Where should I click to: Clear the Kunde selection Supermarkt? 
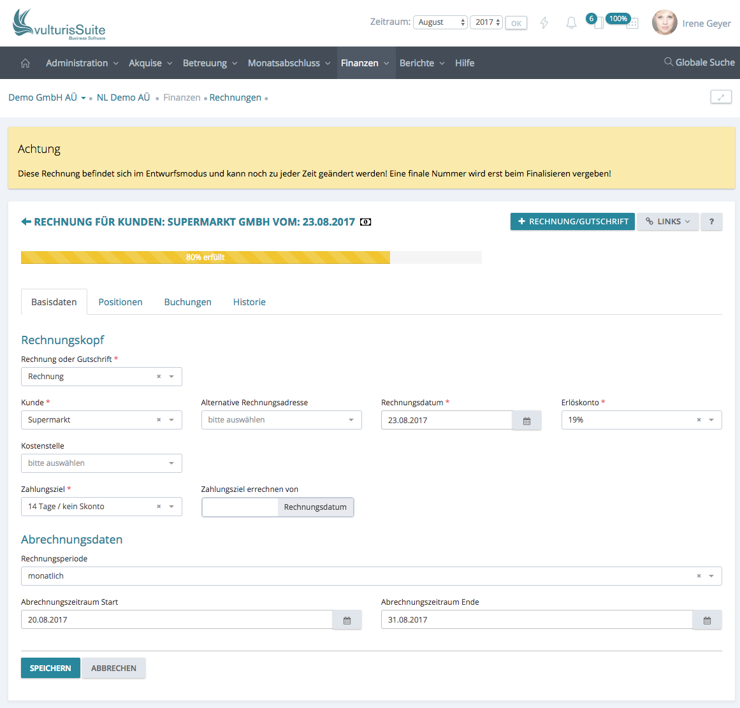pyautogui.click(x=159, y=420)
